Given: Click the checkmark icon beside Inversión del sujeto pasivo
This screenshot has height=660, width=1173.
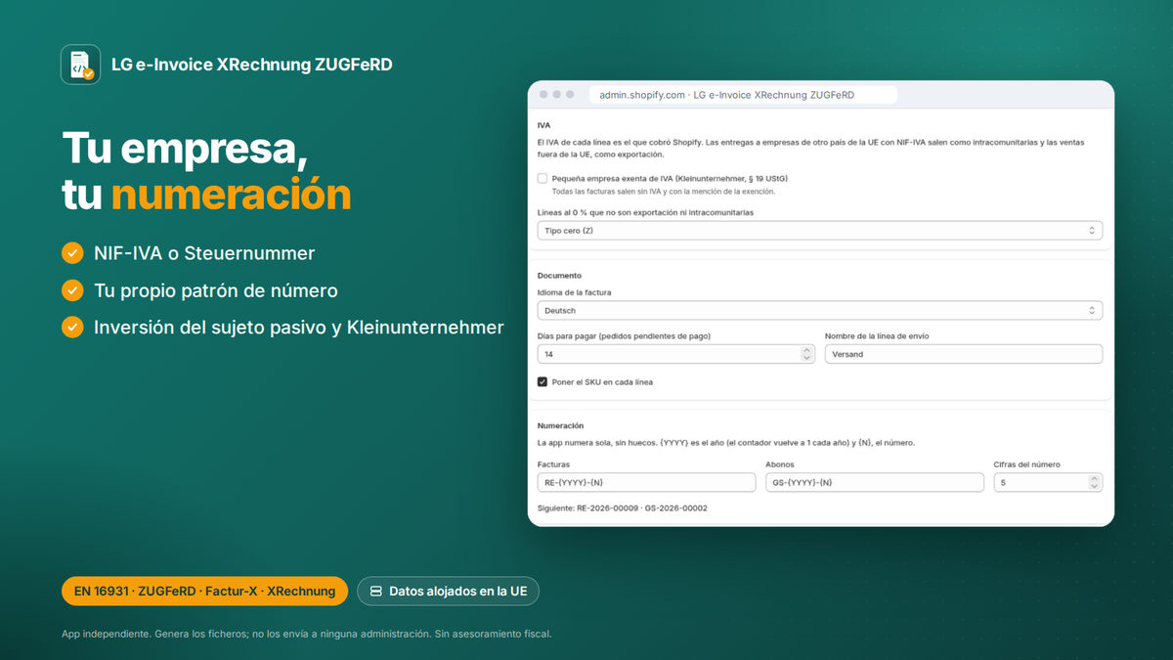Looking at the screenshot, I should click(x=72, y=327).
